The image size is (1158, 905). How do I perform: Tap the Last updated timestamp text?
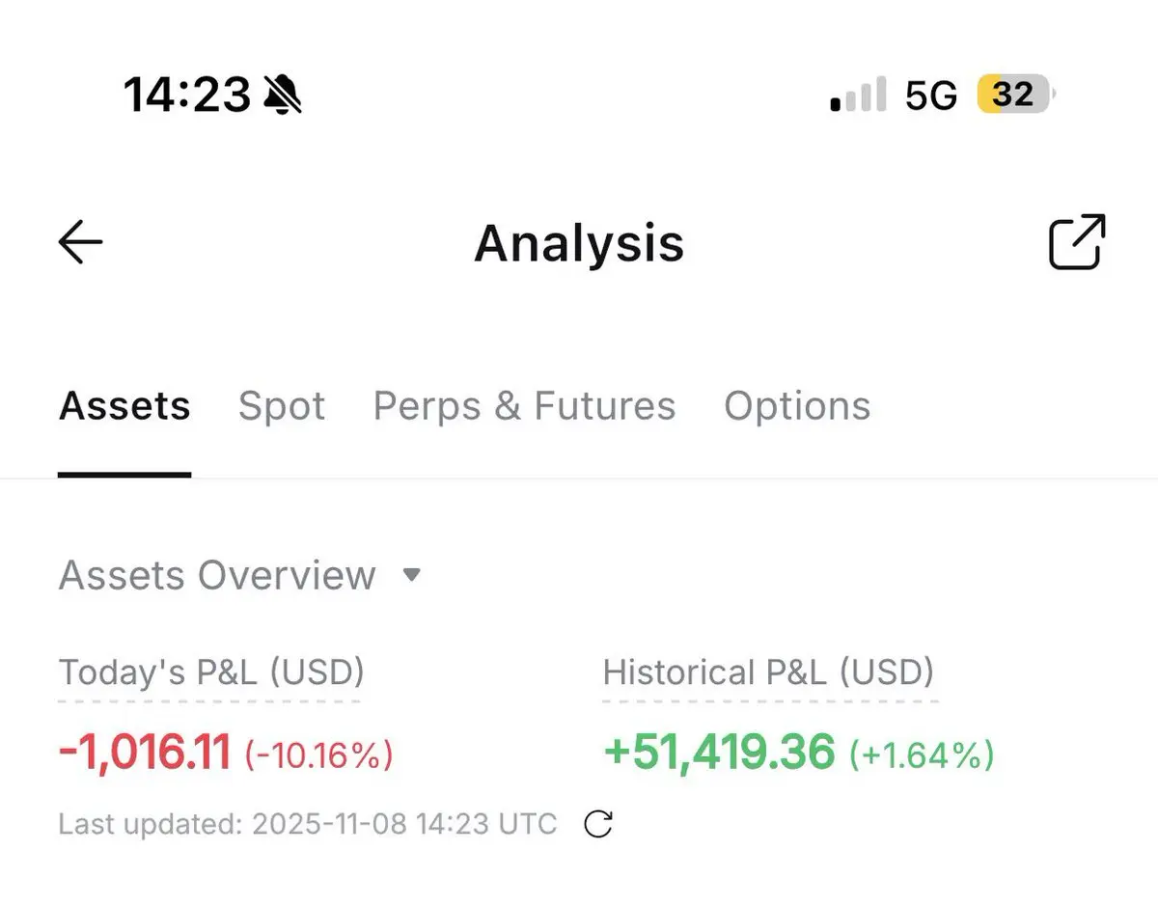(308, 824)
